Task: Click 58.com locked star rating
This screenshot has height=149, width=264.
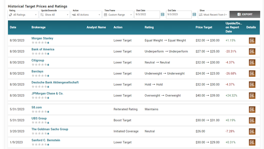Action: 40,112
